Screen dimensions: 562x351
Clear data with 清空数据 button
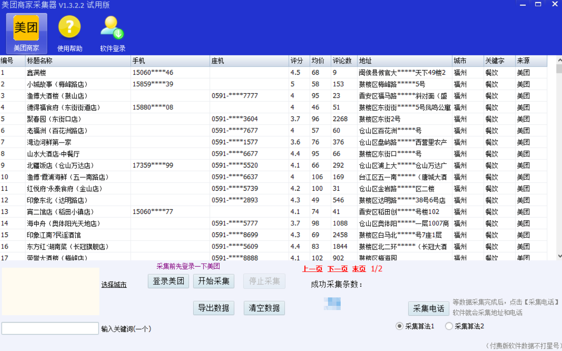pyautogui.click(x=264, y=308)
